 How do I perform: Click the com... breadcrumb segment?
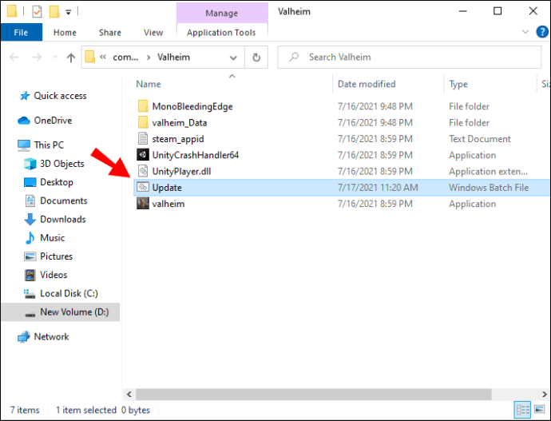point(125,57)
